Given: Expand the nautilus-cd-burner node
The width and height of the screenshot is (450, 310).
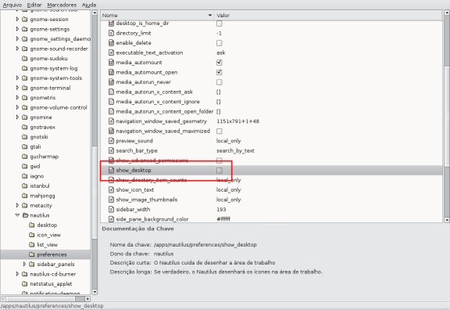Looking at the screenshot, I should (x=17, y=274).
